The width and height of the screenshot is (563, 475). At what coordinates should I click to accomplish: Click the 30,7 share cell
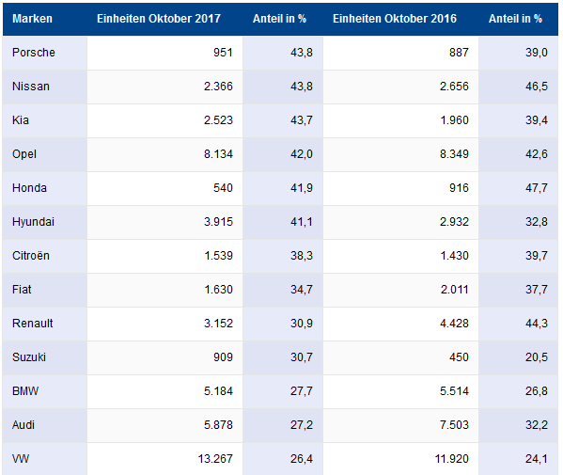(x=283, y=357)
